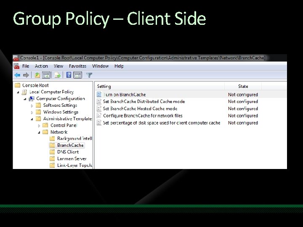Click the Back arrow toolbar icon

pyautogui.click(x=17, y=75)
